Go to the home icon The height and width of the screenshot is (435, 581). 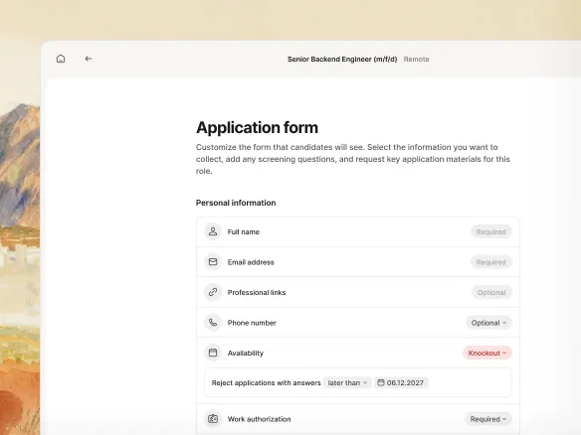click(x=61, y=59)
